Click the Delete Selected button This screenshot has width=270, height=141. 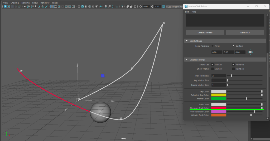tap(205, 32)
